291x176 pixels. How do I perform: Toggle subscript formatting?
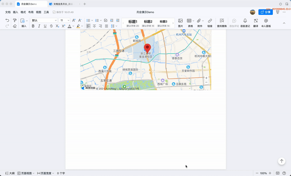pos(57,26)
